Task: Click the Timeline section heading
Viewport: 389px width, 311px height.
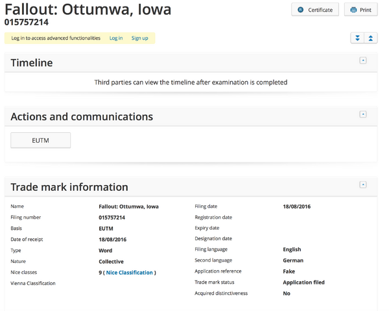Action: point(32,62)
